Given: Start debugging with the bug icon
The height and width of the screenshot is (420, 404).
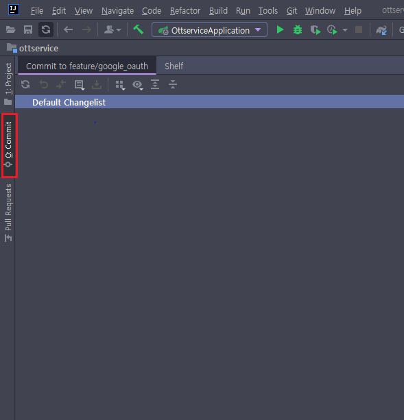Looking at the screenshot, I should coord(297,29).
